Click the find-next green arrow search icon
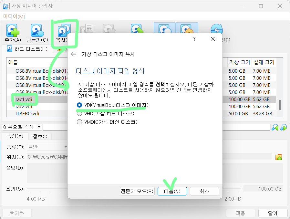The height and width of the screenshot is (219, 290). coord(283,127)
